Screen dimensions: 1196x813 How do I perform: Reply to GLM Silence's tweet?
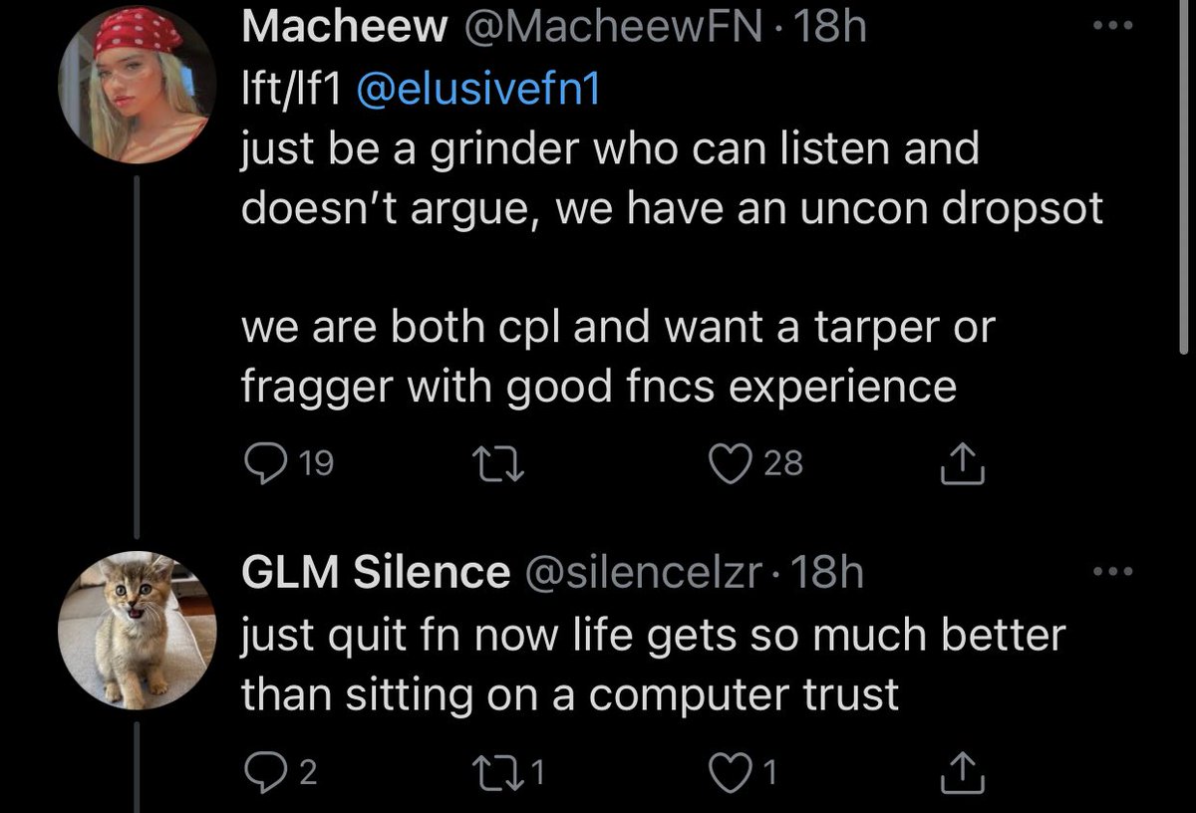pos(261,773)
